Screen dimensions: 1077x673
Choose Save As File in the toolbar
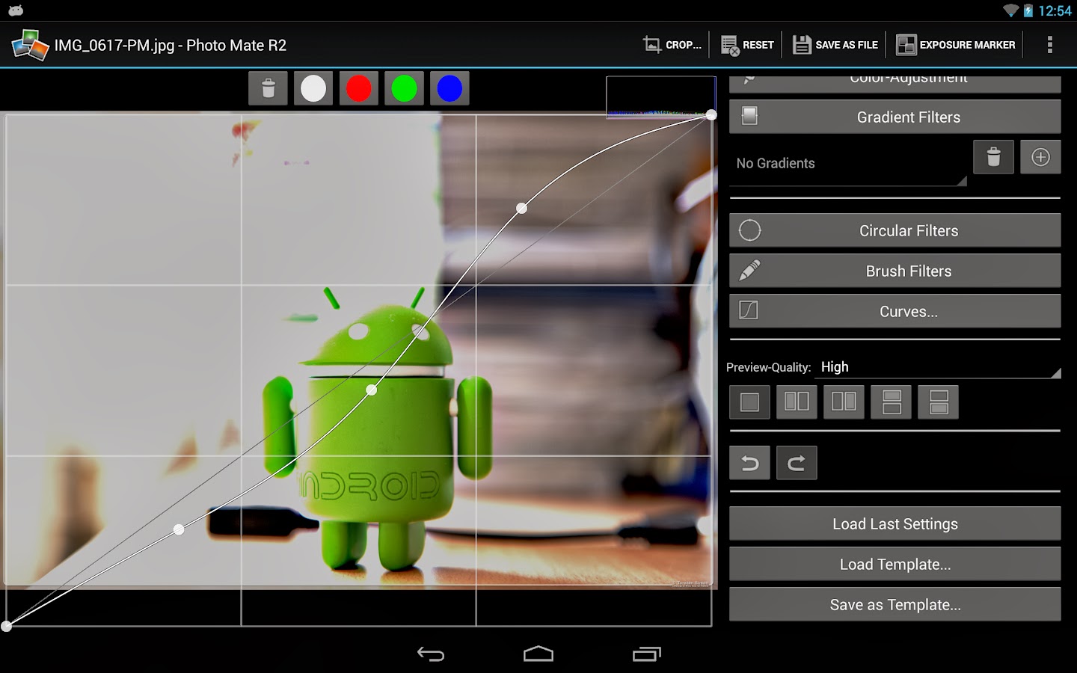pos(835,45)
